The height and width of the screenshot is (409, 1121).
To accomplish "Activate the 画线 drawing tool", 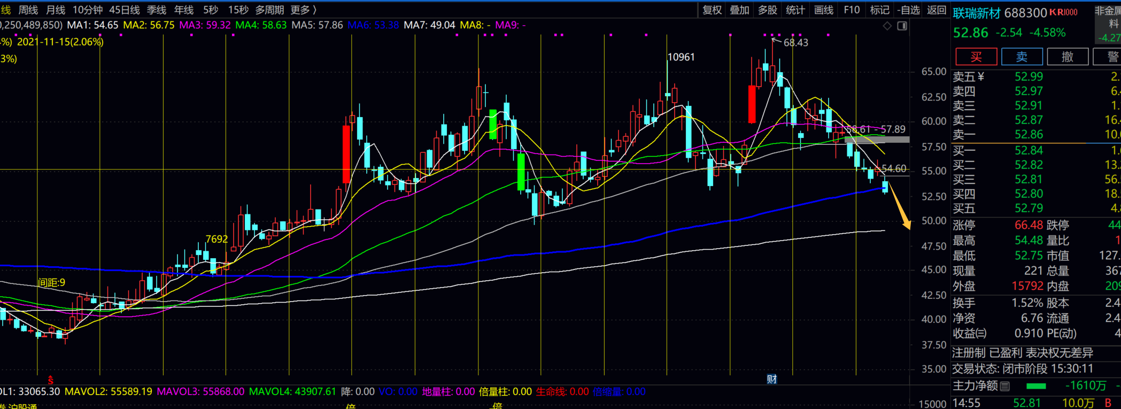I will click(x=823, y=10).
